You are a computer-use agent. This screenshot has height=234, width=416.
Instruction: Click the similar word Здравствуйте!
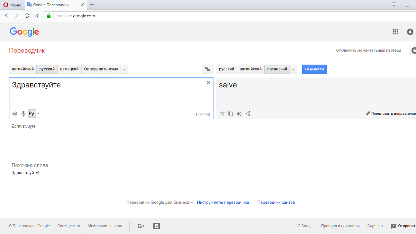25,173
